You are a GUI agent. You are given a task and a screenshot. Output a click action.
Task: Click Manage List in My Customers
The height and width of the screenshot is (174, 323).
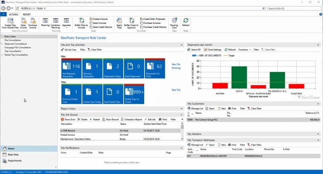coord(195,109)
